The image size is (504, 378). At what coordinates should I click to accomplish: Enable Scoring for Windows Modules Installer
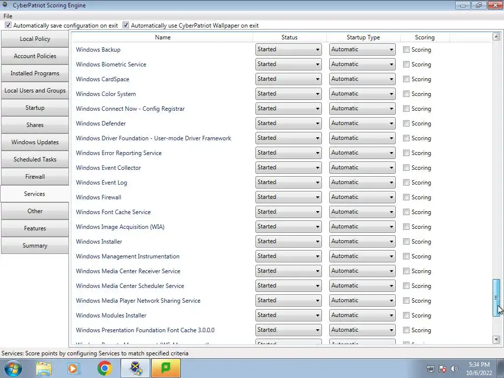tap(406, 315)
